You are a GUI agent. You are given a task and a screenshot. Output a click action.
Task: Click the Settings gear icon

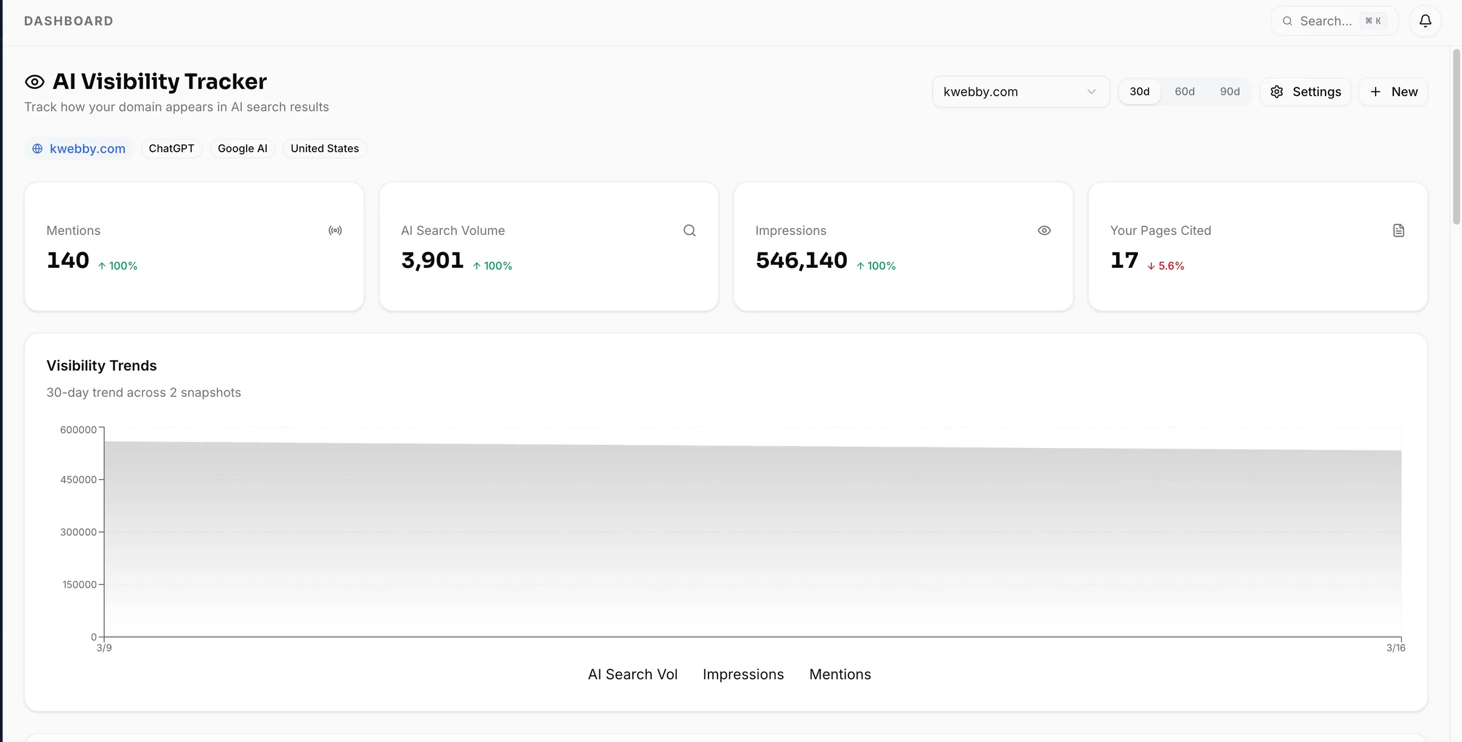click(x=1277, y=92)
